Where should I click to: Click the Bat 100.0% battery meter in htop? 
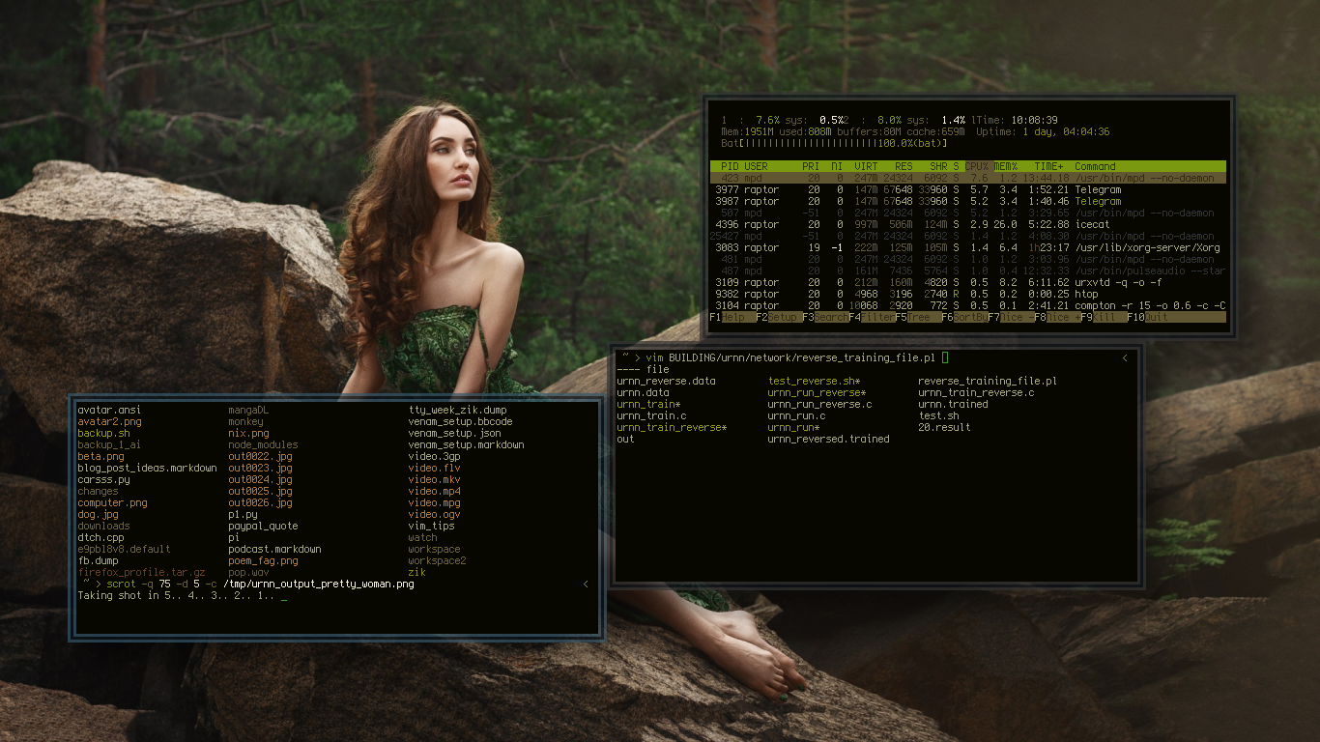834,143
